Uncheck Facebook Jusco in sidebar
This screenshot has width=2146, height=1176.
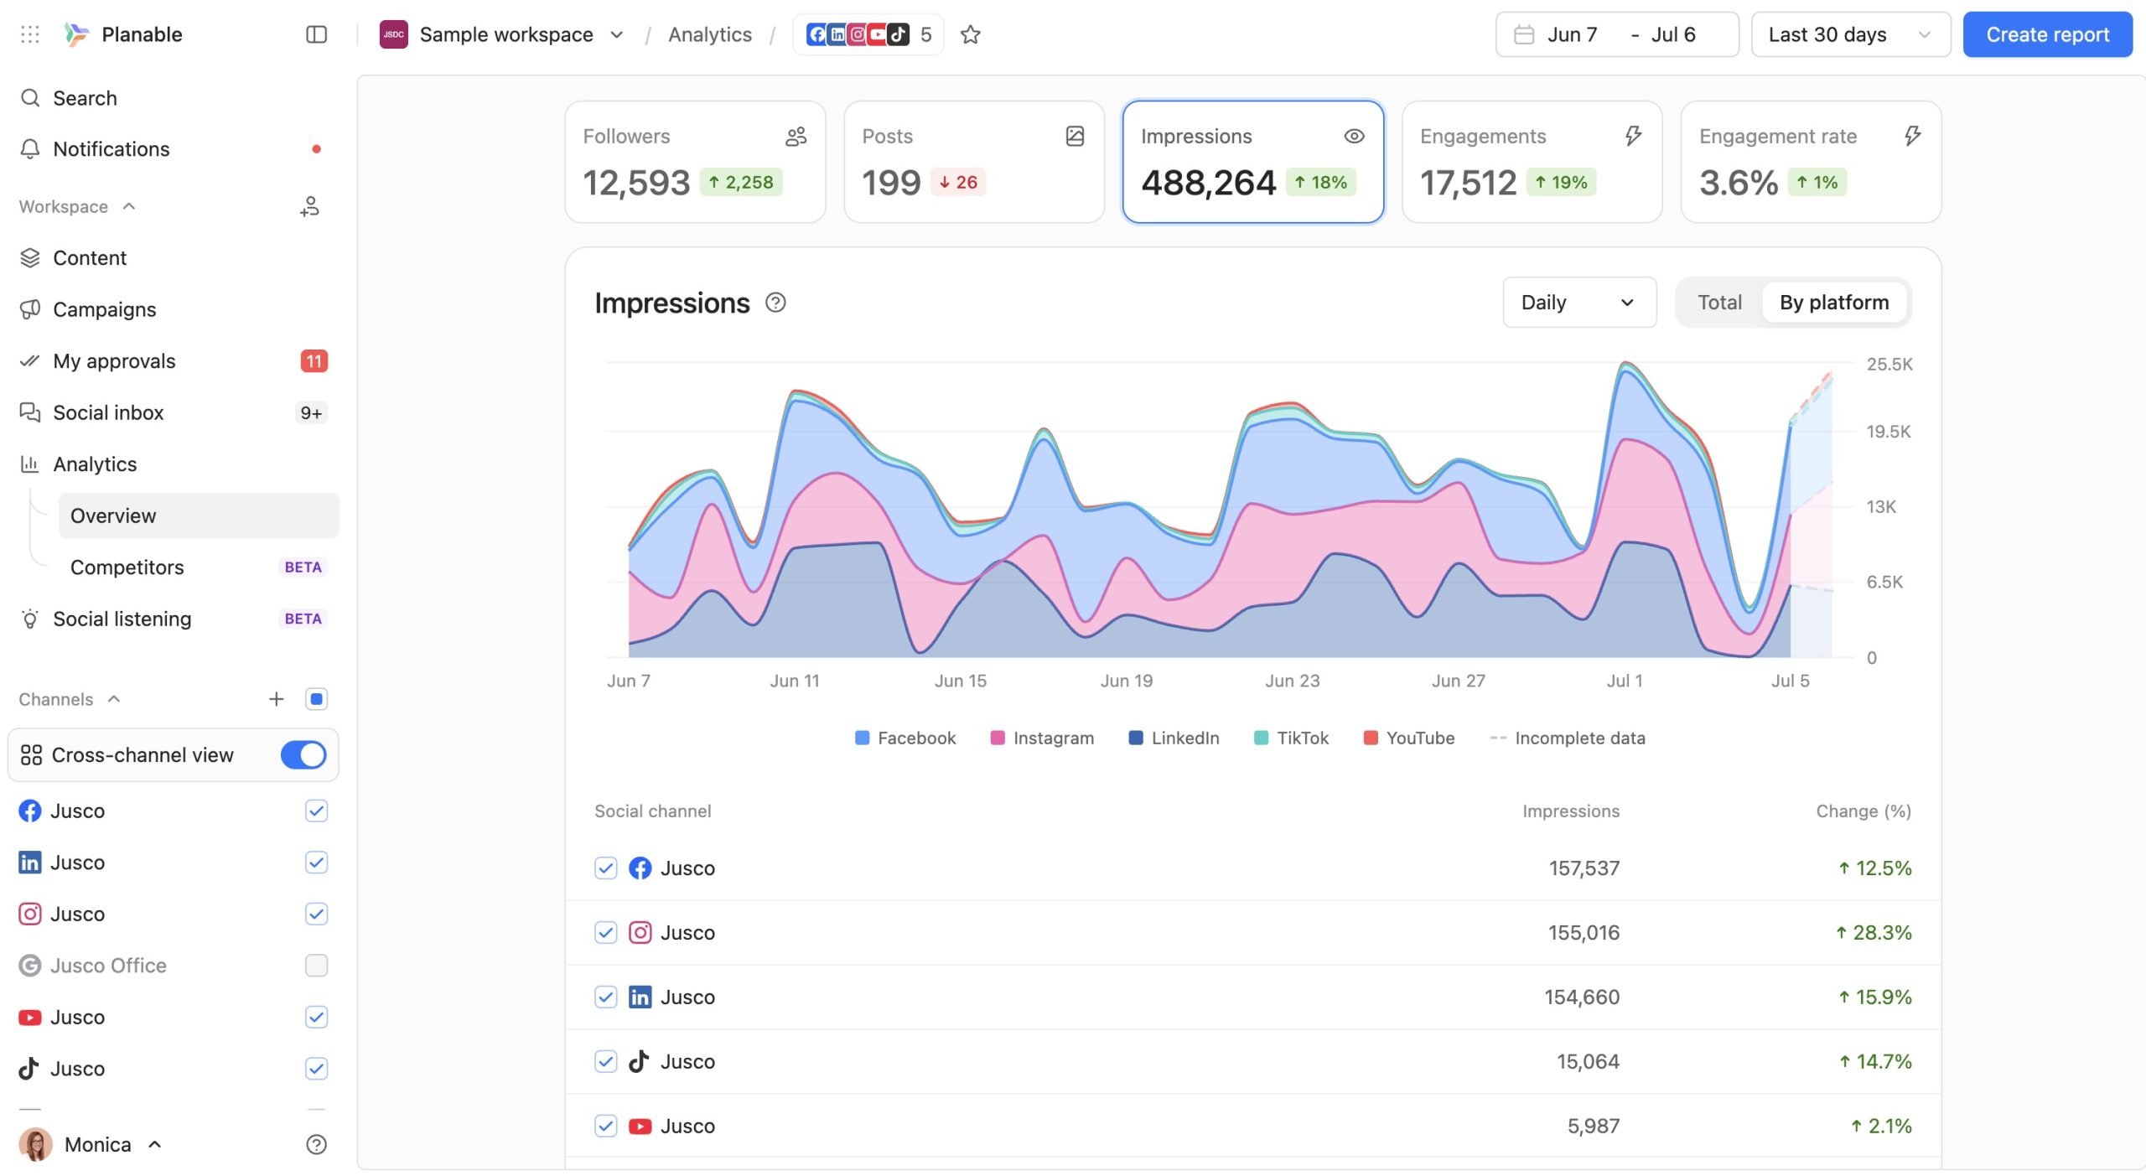[316, 811]
